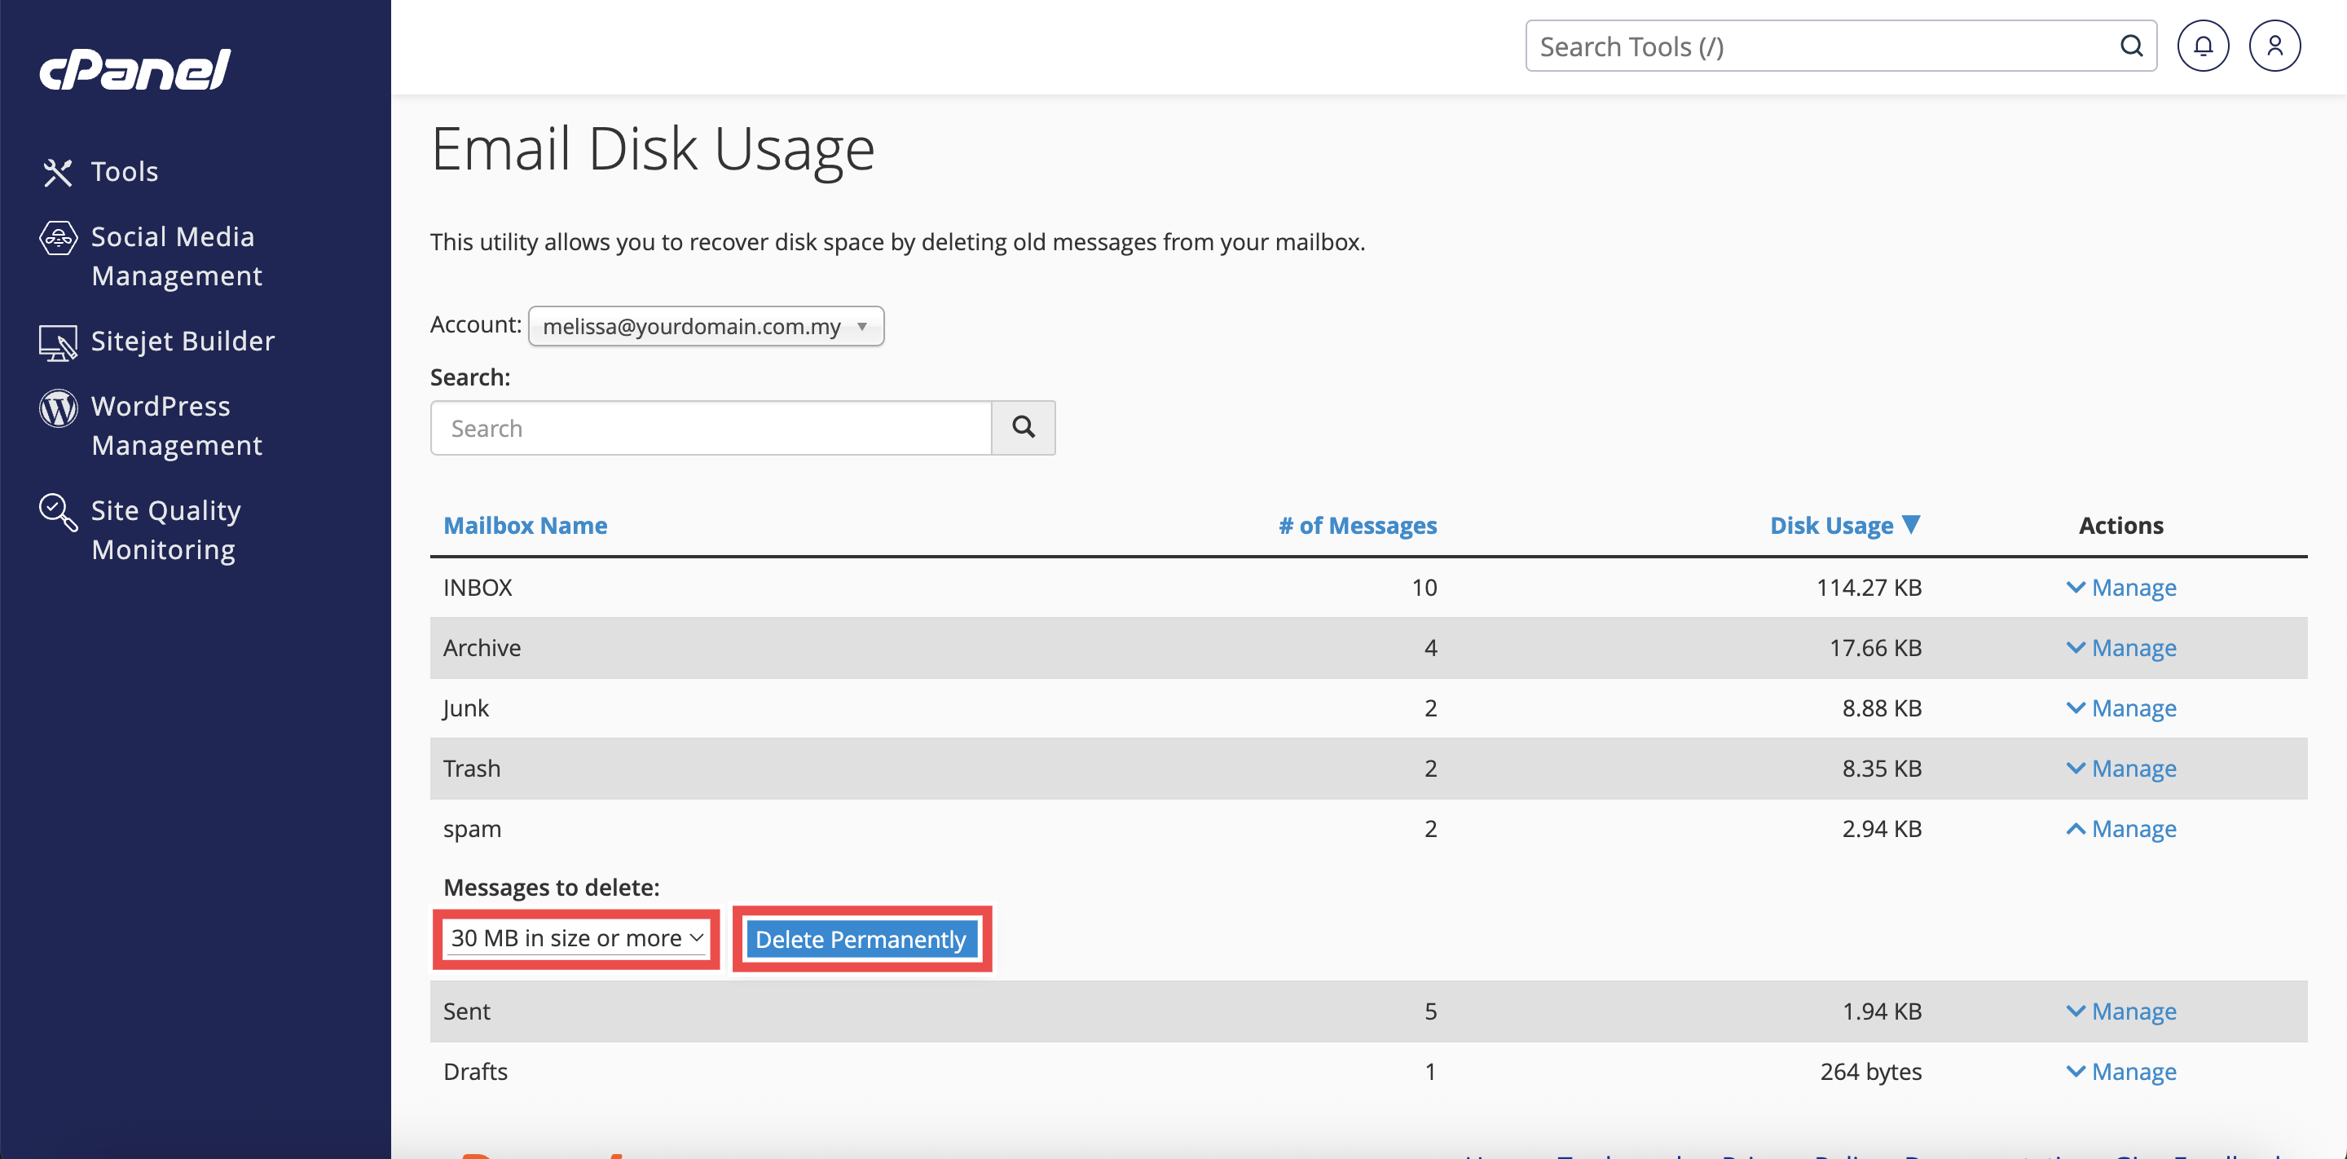Click the cPanel logo
The height and width of the screenshot is (1159, 2347).
[x=134, y=69]
